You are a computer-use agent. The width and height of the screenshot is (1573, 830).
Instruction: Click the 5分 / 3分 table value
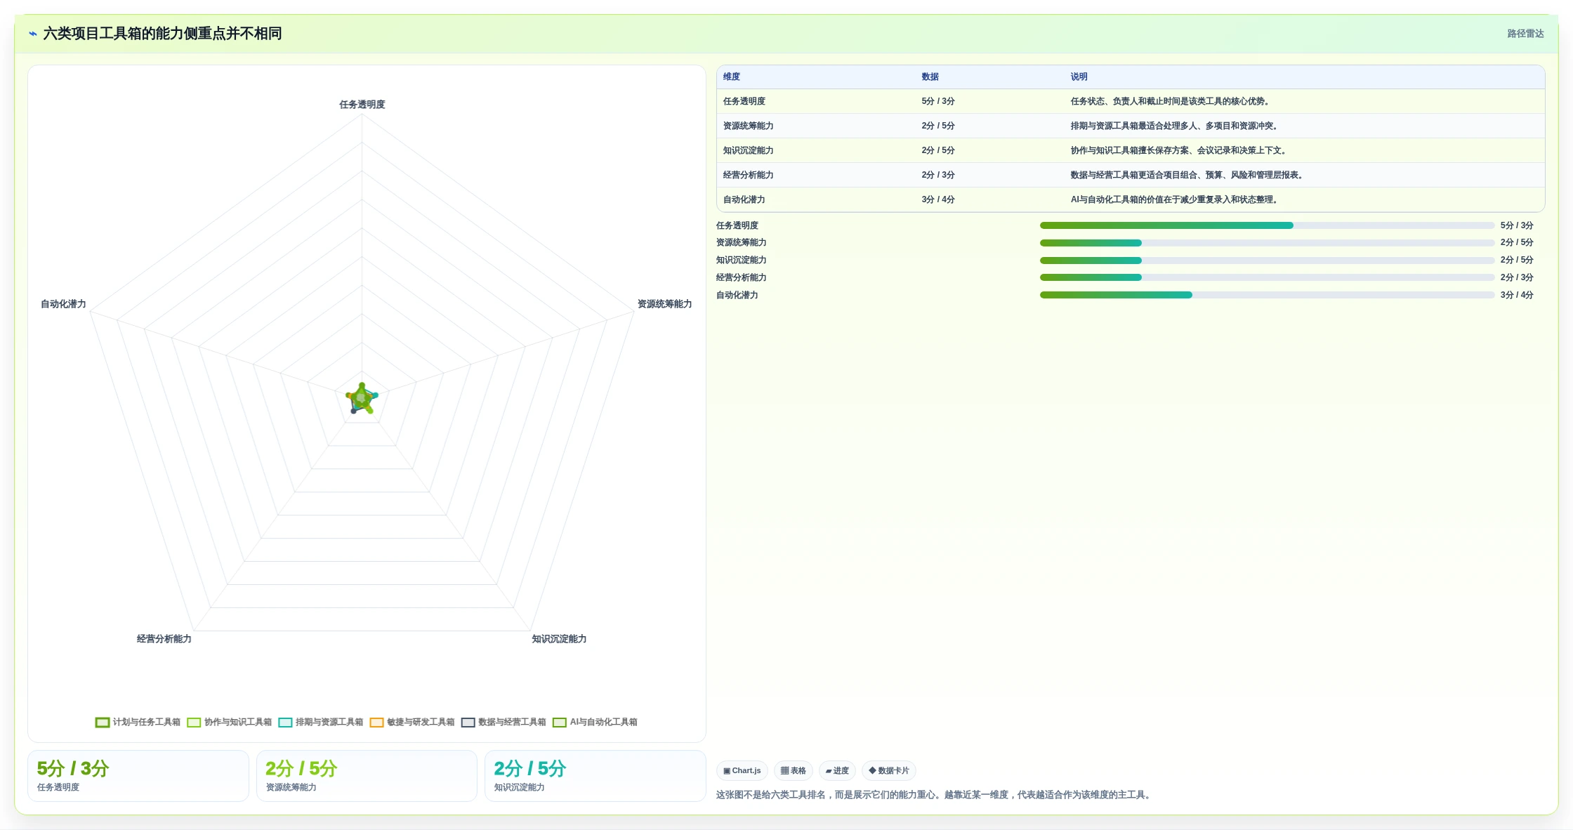click(938, 101)
